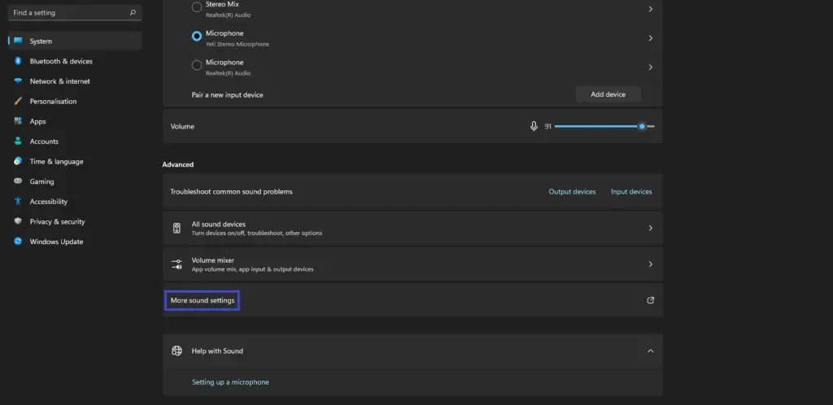Click the Network wifi icon in sidebar

(x=18, y=81)
